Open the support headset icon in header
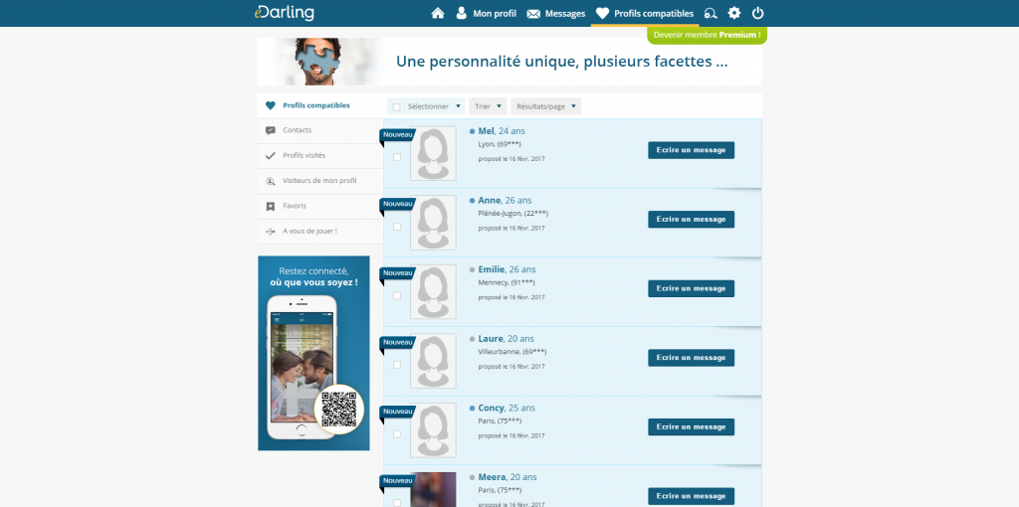1019x507 pixels. (x=711, y=13)
